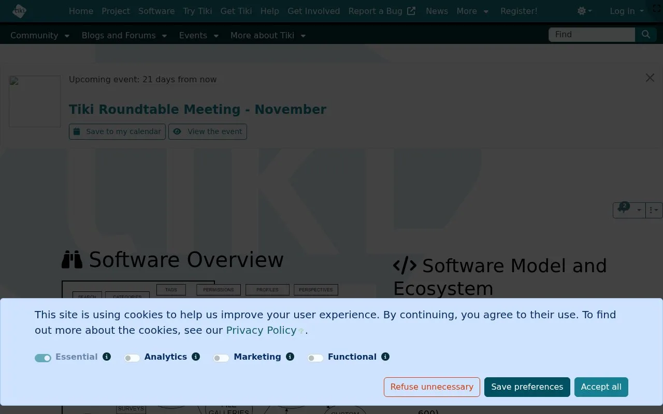Click the Save preferences button
Viewport: 663px width, 414px height.
point(527,387)
